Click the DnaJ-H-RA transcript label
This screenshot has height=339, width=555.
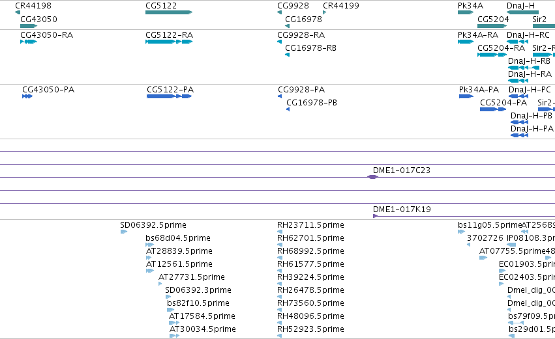[x=530, y=74]
